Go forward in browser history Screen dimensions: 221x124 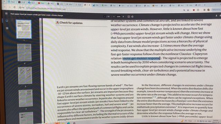[10, 7]
